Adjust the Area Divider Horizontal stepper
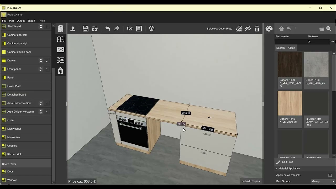The height and width of the screenshot is (189, 336). click(x=41, y=112)
